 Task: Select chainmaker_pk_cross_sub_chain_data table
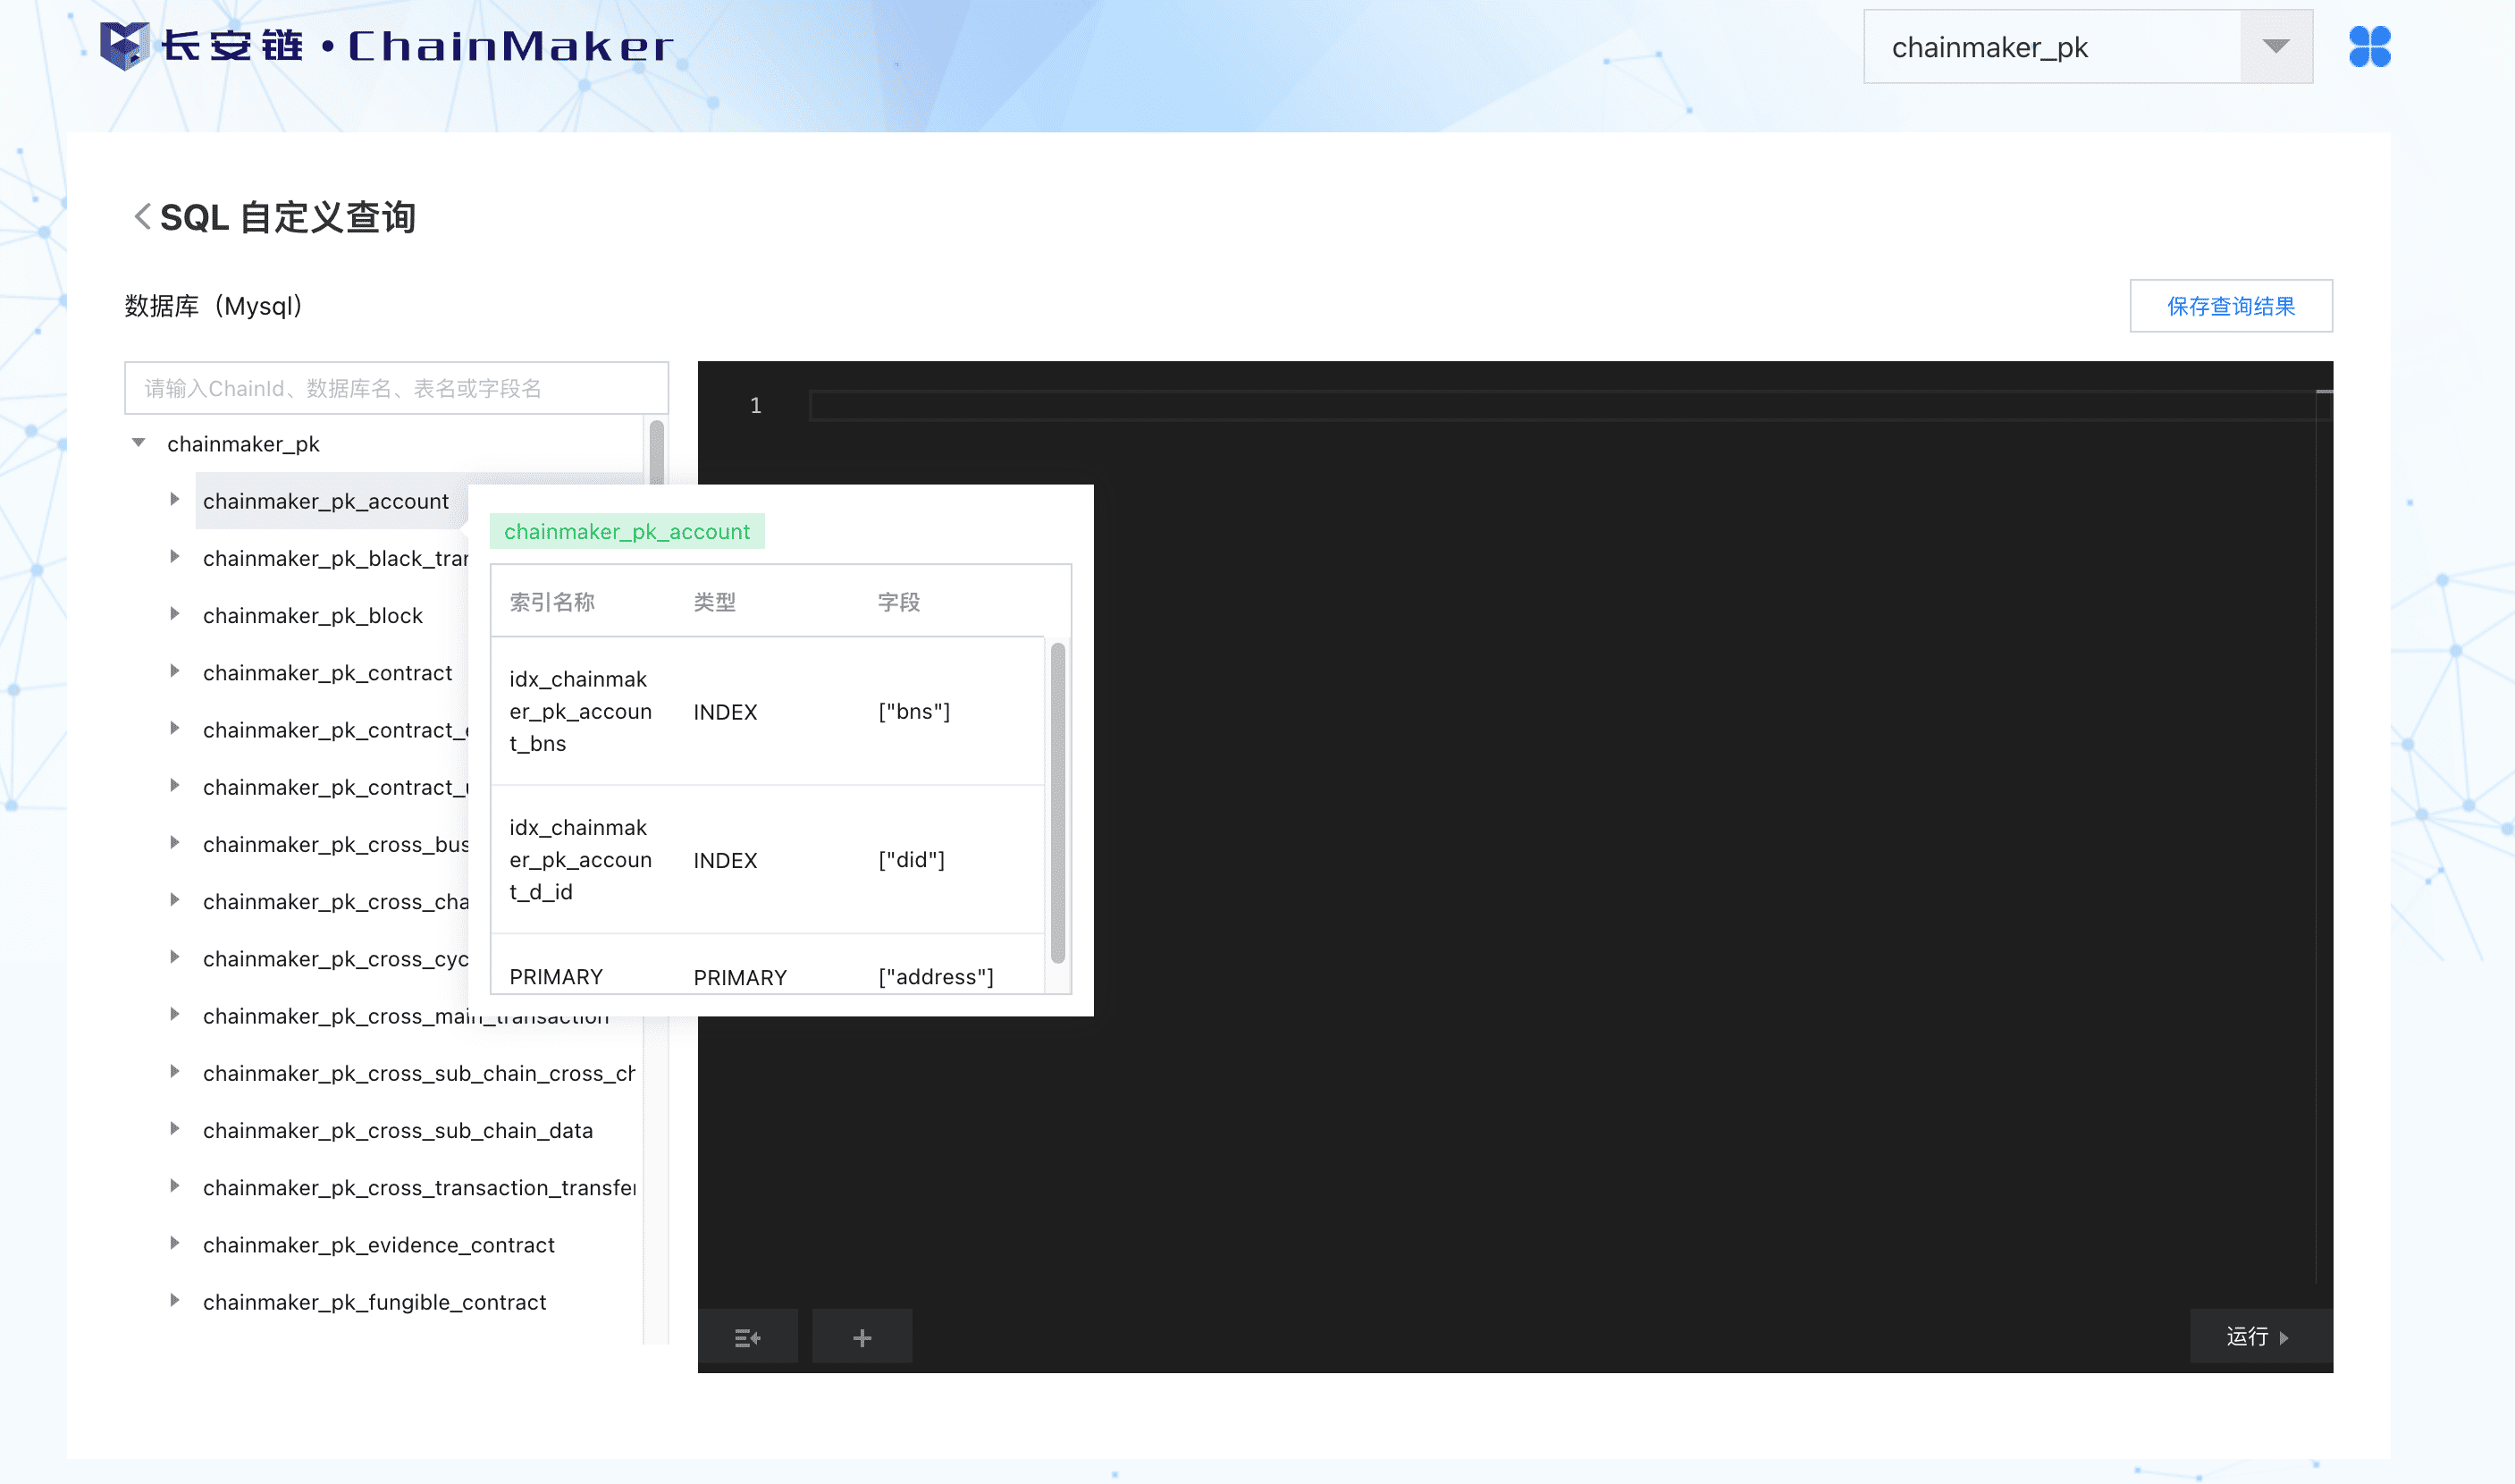pyautogui.click(x=397, y=1130)
